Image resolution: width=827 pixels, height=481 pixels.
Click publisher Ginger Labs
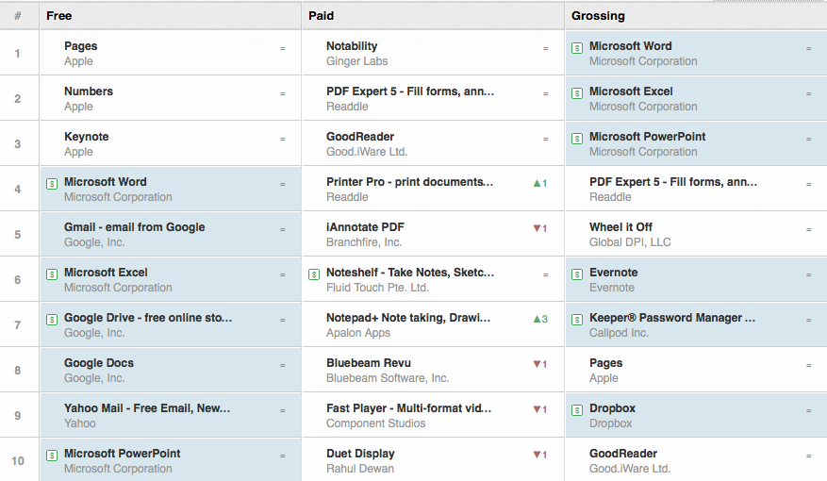(x=357, y=61)
